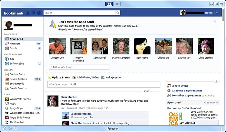Image resolution: width=226 pixels, height=132 pixels.
Task: Click the Add specific friends field
Action: tap(79, 67)
